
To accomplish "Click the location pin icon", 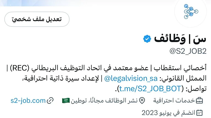I will (142, 101).
